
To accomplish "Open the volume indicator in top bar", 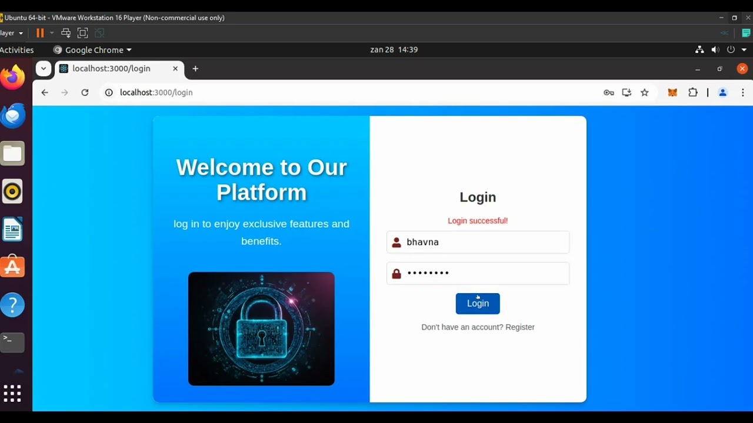I will pyautogui.click(x=715, y=50).
